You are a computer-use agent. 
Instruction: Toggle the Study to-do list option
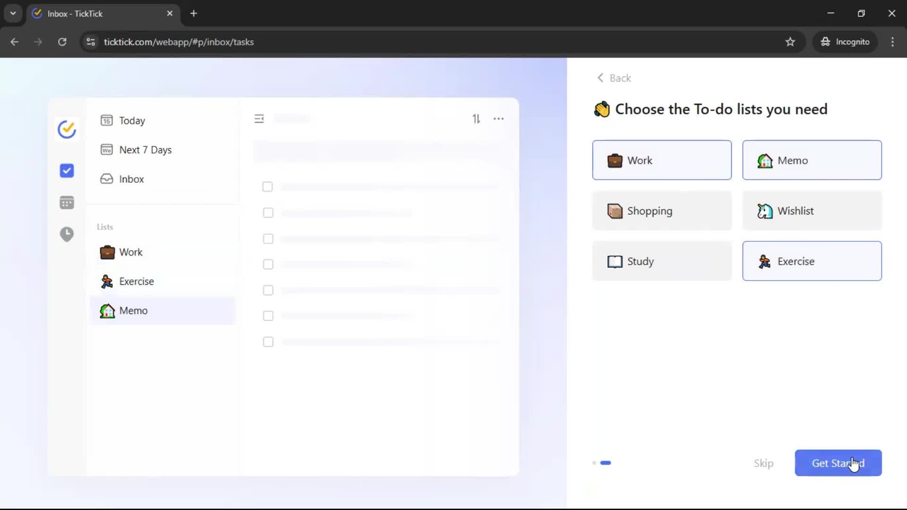(x=661, y=261)
